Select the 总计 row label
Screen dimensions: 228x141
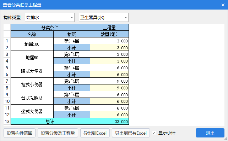[x=50, y=121]
